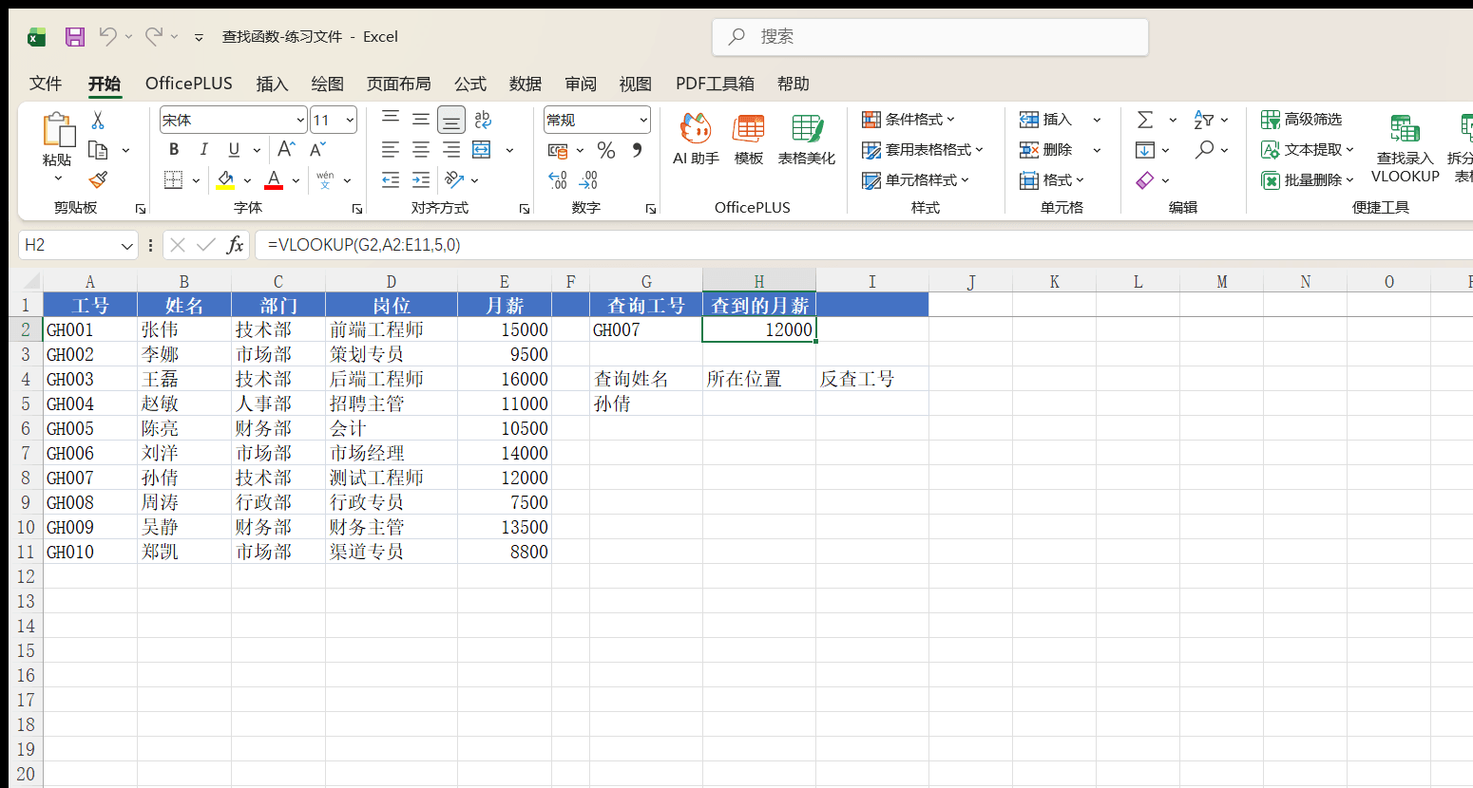Decrease decimal places

tap(588, 179)
